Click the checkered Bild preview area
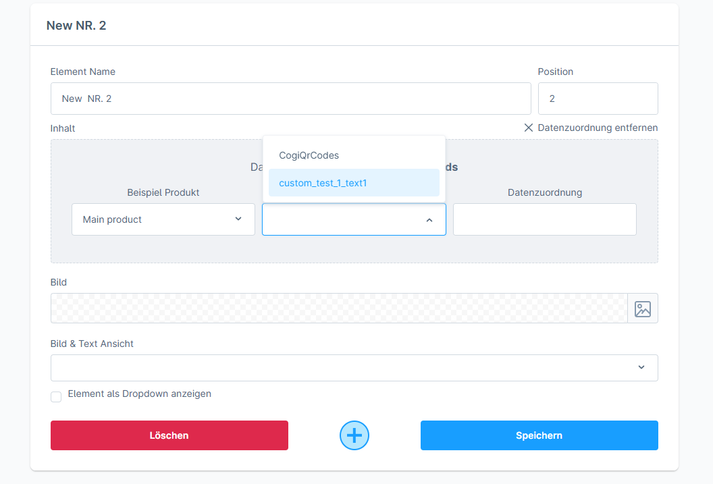This screenshot has width=713, height=484. coord(338,308)
